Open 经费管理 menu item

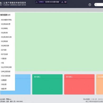[4, 80]
